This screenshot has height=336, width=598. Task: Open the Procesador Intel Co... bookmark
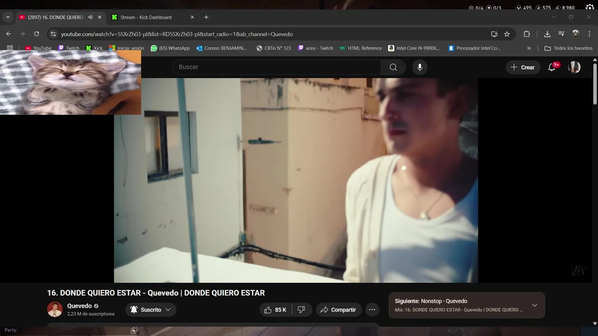[474, 48]
